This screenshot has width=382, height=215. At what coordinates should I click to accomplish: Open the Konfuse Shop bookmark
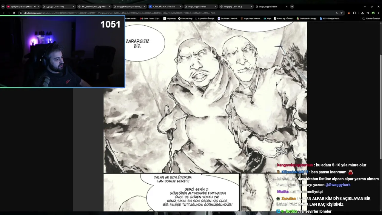tap(185, 19)
